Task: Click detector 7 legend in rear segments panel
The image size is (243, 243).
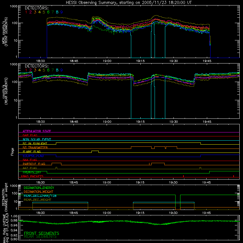Action: point(53,70)
